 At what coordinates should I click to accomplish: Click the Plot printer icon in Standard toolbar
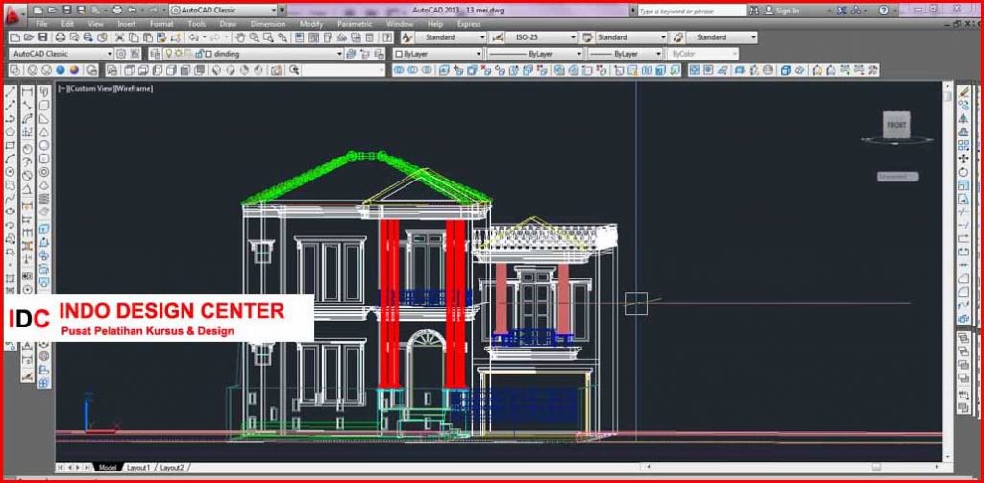(x=60, y=37)
